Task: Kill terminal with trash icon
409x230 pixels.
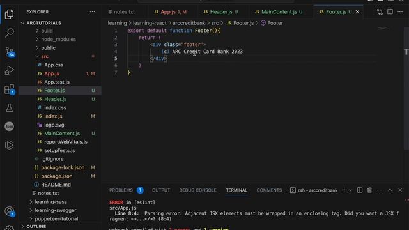Action: [x=369, y=190]
